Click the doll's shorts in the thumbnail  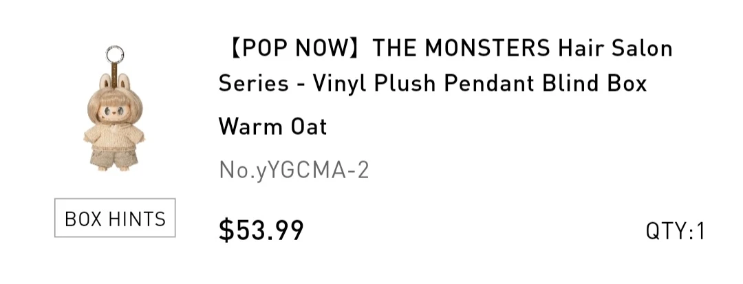click(x=114, y=158)
